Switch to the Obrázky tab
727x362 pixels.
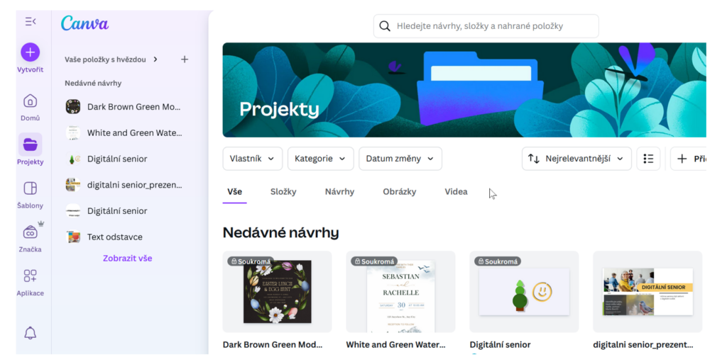click(x=399, y=192)
